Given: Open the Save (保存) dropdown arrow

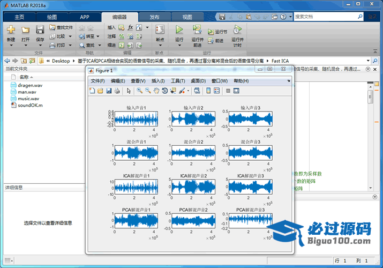Looking at the screenshot, I should [40, 46].
